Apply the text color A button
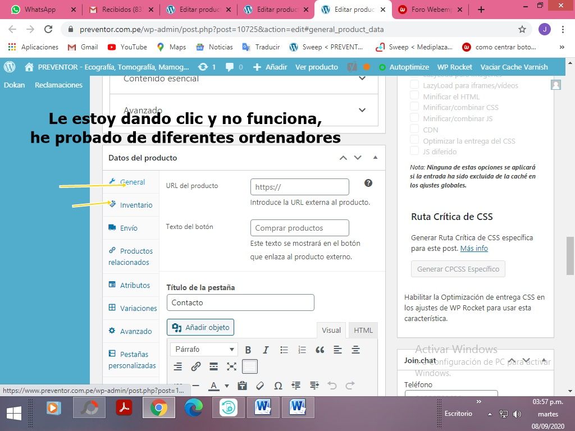 pos(214,386)
